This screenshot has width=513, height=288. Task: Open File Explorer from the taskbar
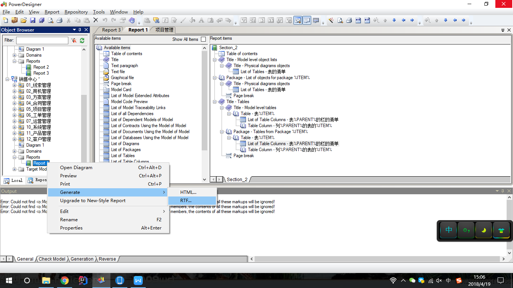tap(46, 280)
